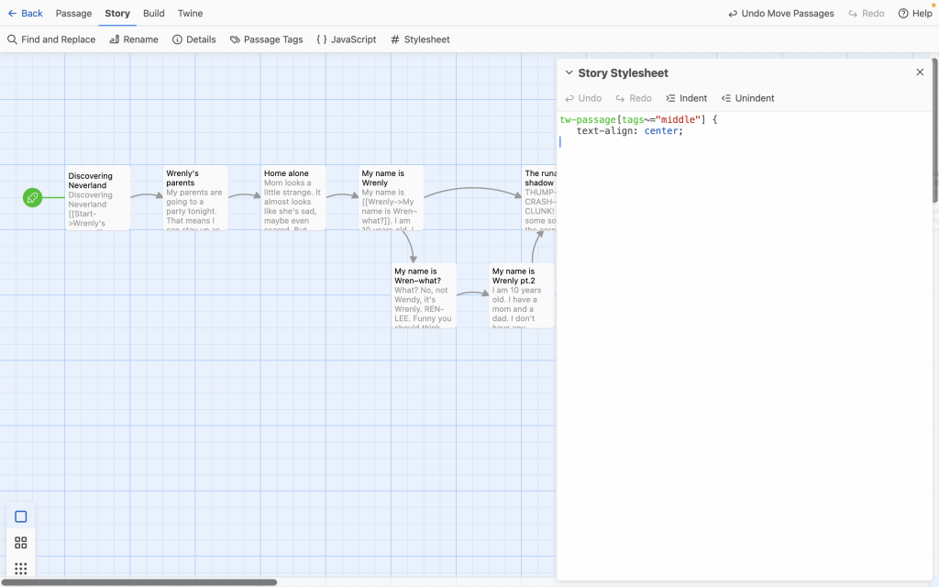Close the Story Stylesheet dialog

920,72
